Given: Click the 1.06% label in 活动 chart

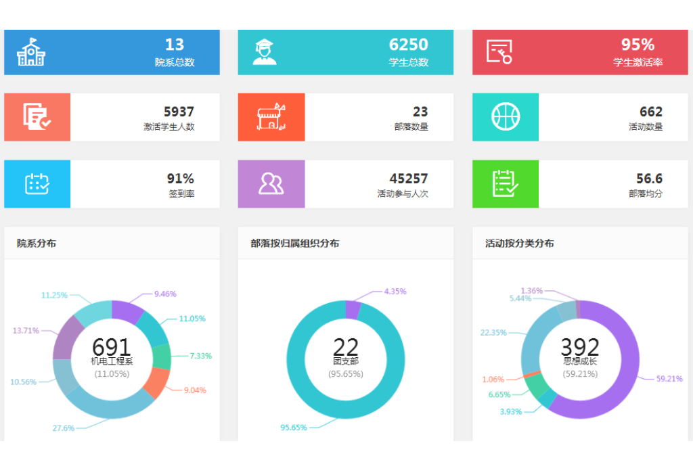Looking at the screenshot, I should coord(493,379).
